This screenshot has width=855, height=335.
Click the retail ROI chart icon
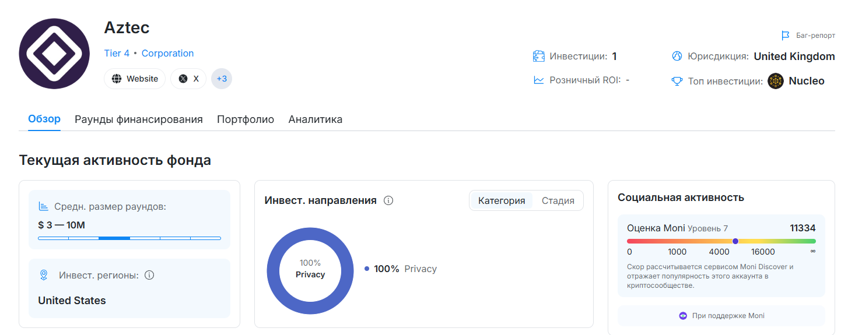tap(538, 80)
